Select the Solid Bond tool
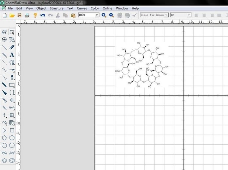 pos(4,47)
